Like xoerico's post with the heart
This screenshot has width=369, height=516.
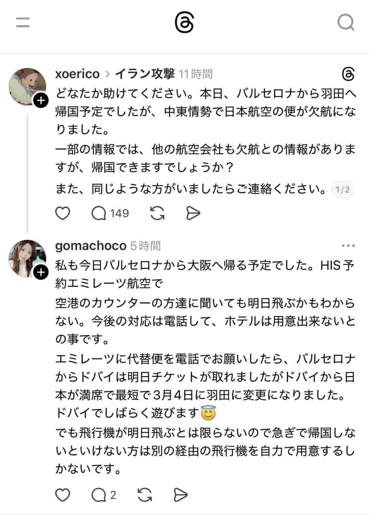click(62, 213)
